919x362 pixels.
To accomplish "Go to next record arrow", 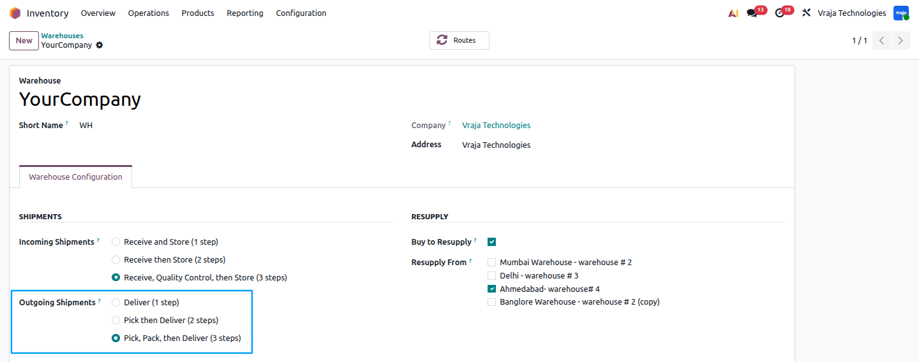I will (x=900, y=40).
